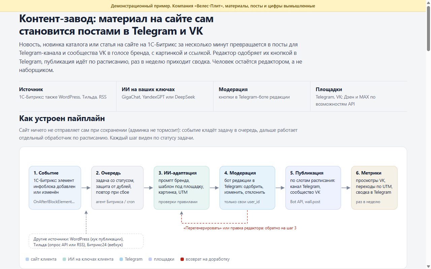Click the scrollbar down arrow

428,267
